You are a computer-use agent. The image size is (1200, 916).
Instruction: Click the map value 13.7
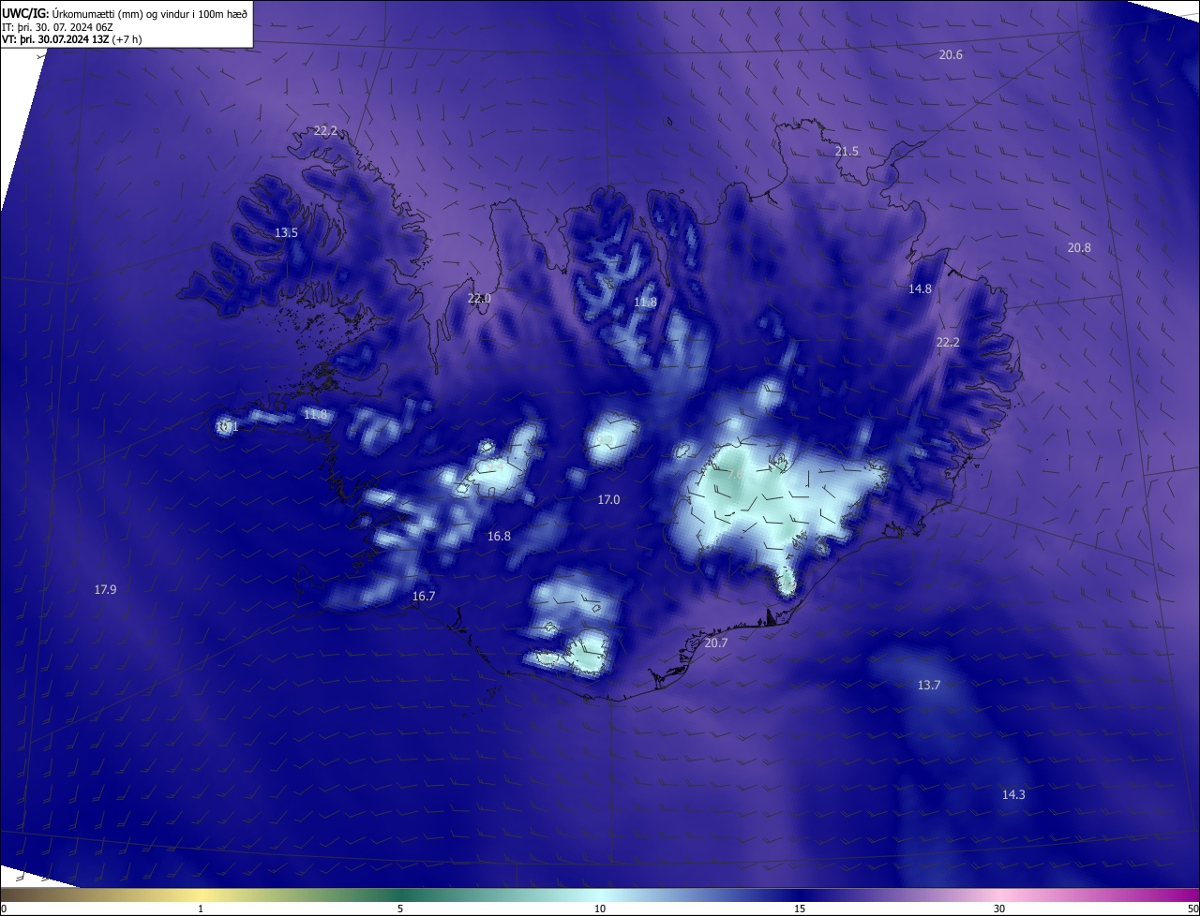click(928, 686)
